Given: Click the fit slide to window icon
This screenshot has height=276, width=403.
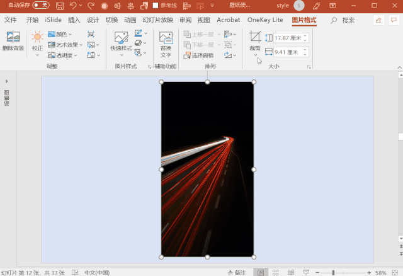Looking at the screenshot, I should coord(395,272).
